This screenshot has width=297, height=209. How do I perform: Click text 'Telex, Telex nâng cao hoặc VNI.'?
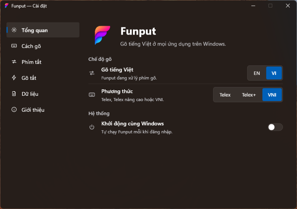[133, 100]
